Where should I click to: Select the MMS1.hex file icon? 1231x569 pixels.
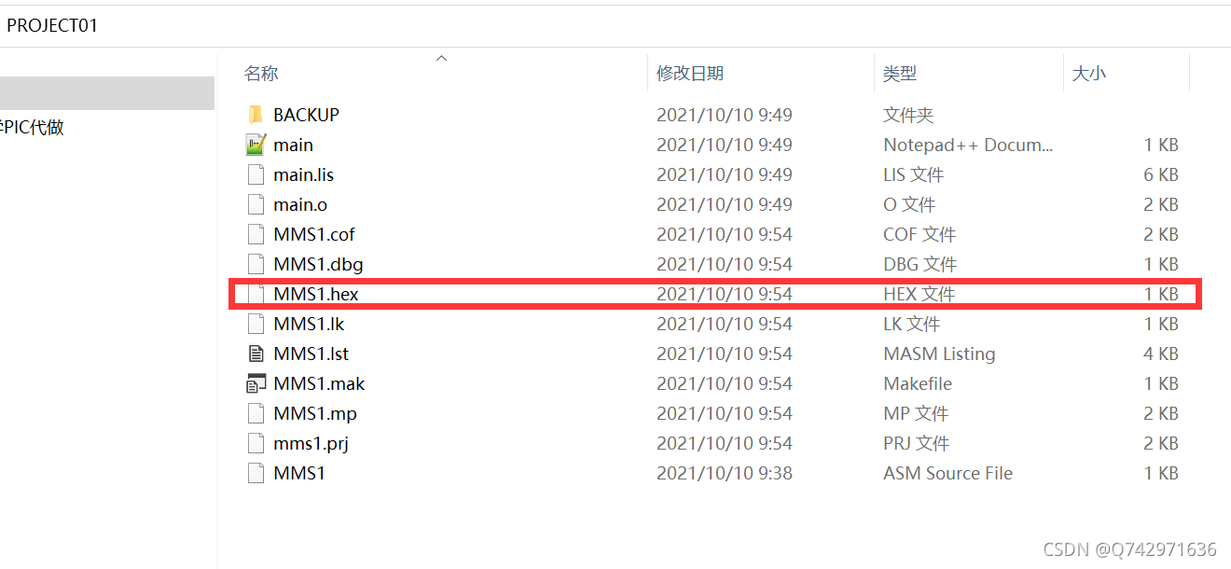click(256, 294)
